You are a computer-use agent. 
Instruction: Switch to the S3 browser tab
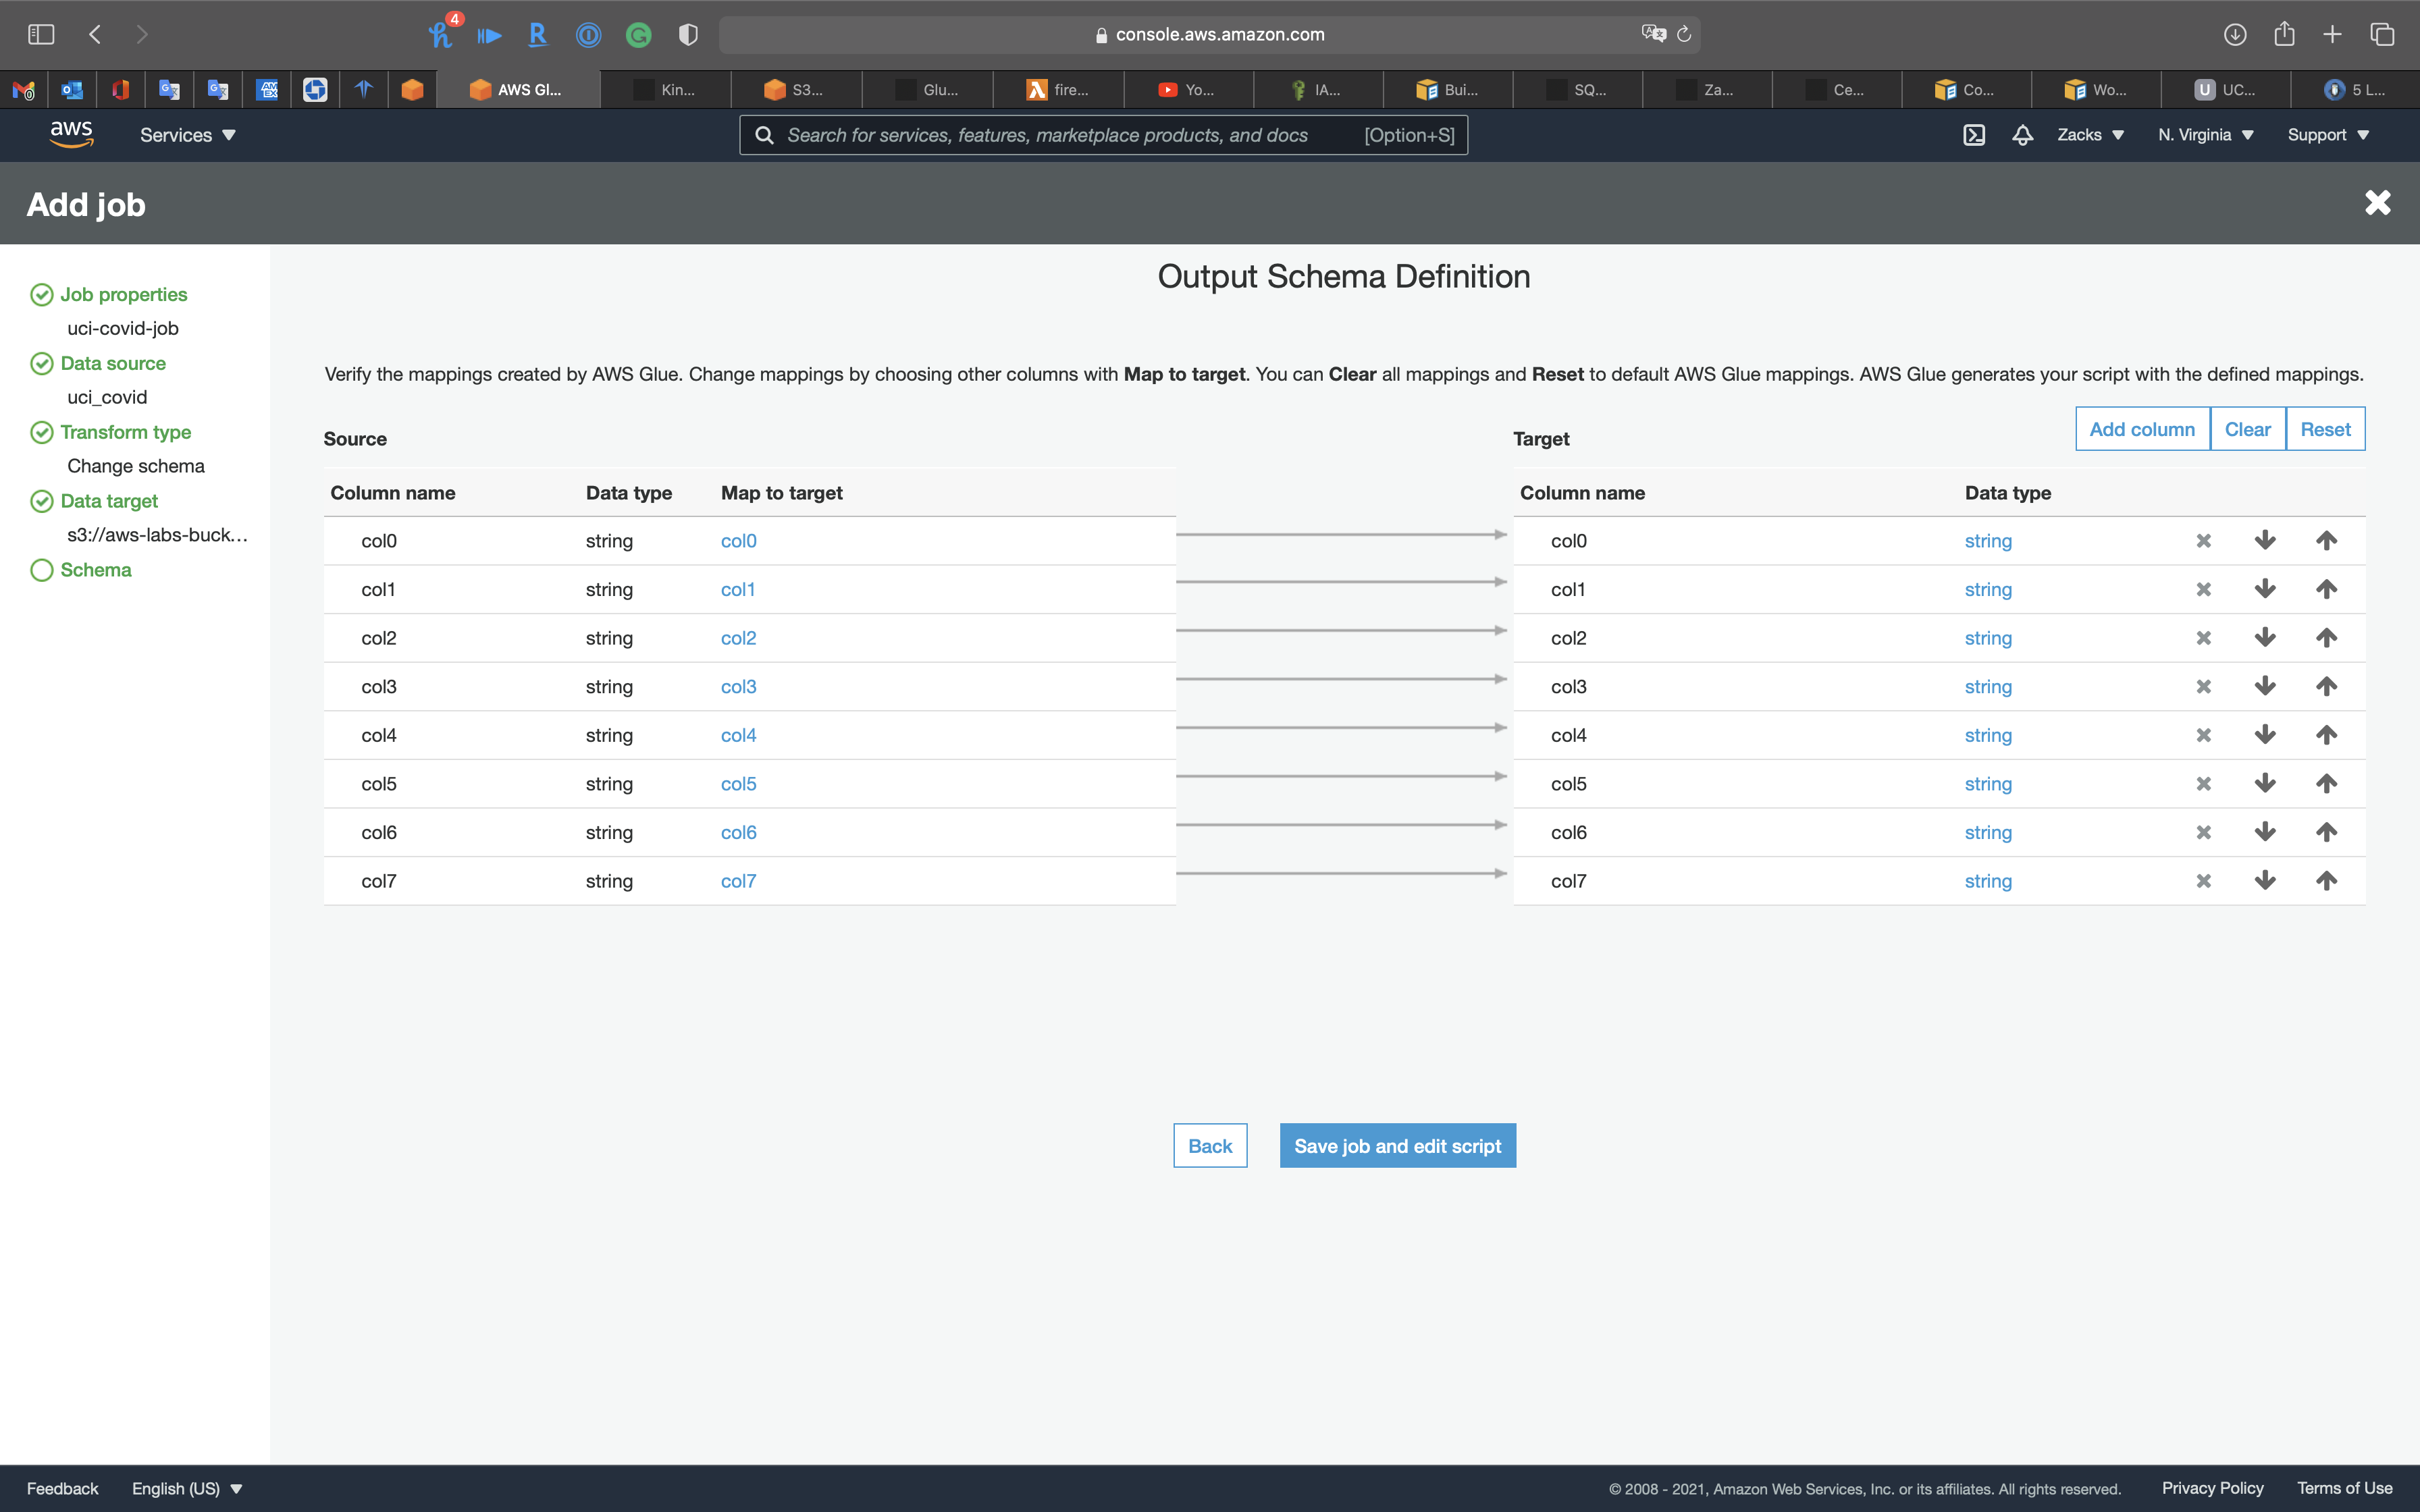coord(795,90)
